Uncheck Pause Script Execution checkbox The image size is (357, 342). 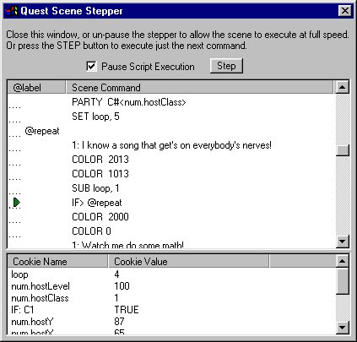point(91,67)
